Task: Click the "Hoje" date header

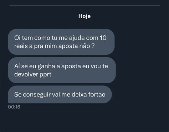Action: pos(84,16)
